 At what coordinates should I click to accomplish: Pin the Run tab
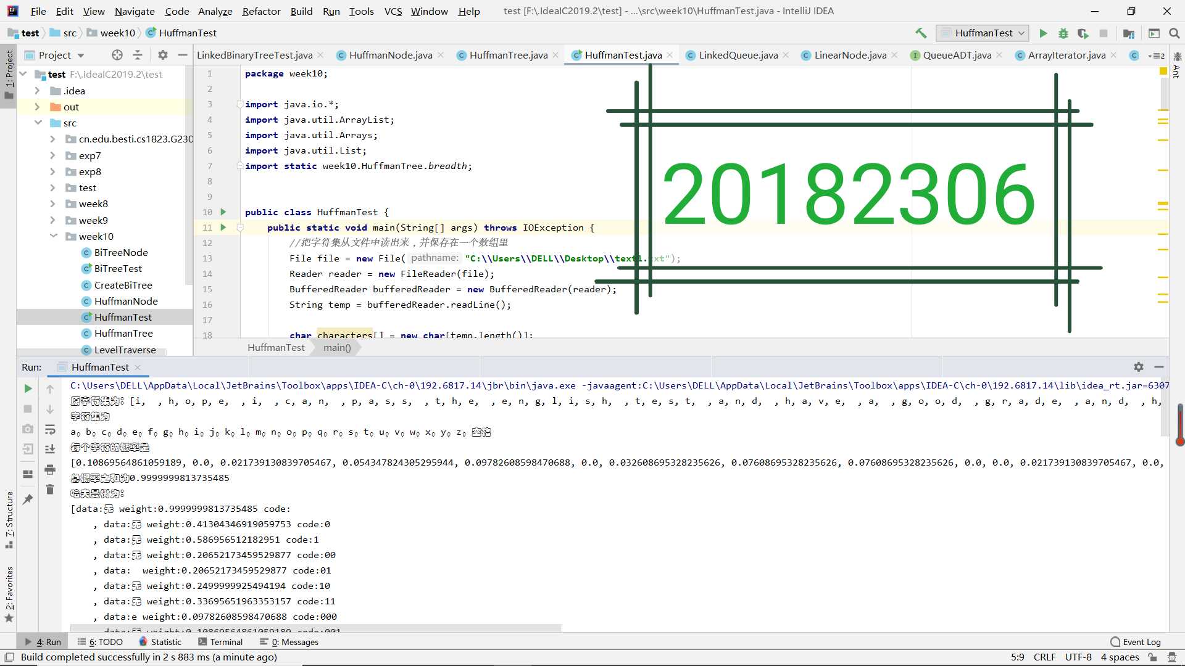pos(28,499)
